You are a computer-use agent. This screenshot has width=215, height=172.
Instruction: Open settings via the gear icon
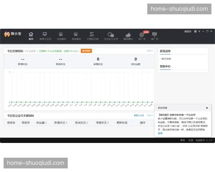pos(195,32)
